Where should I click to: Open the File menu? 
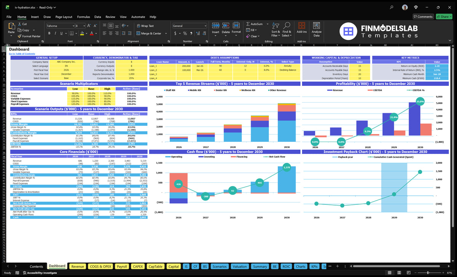click(x=9, y=17)
